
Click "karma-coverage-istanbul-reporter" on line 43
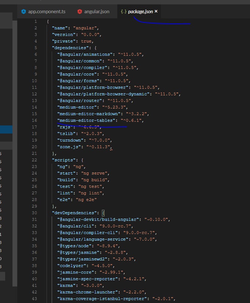point(102,299)
